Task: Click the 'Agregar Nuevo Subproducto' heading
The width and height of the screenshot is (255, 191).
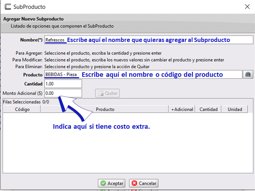Action: click(x=34, y=19)
